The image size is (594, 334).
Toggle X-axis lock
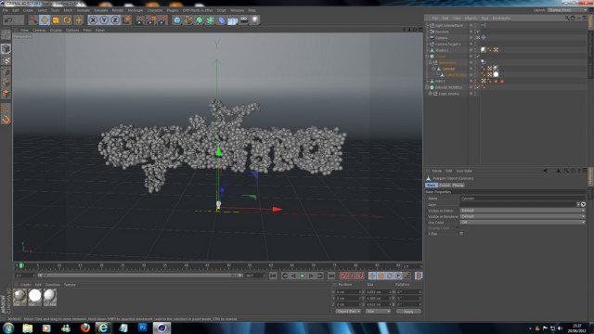93,20
